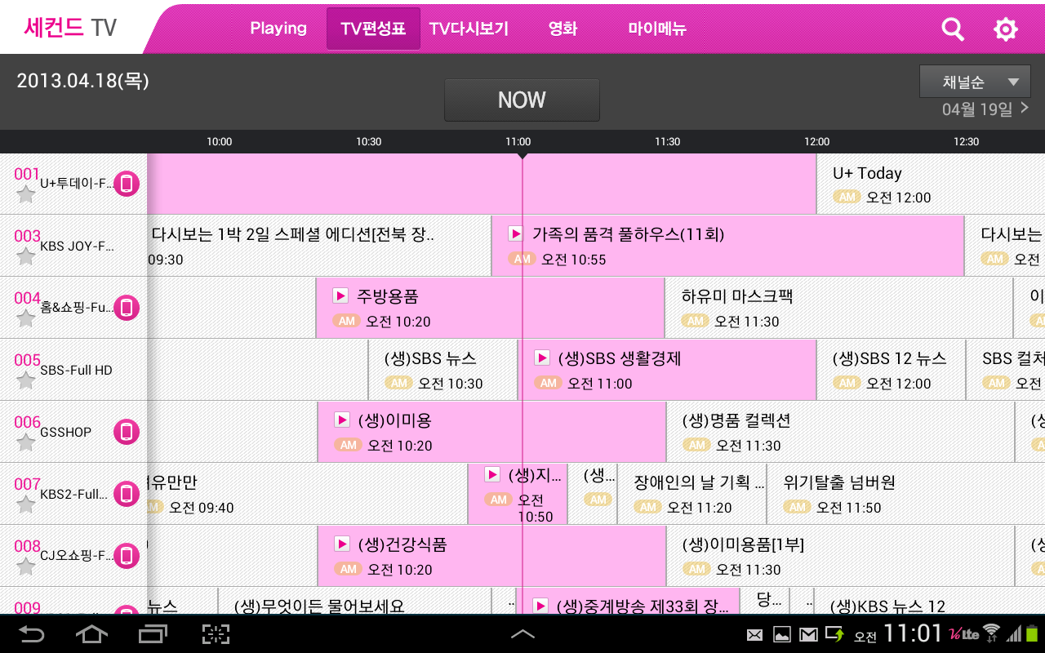Viewport: 1045px width, 653px height.
Task: Tap play icon on 가족의 품격 풀하우스
Action: click(x=516, y=234)
